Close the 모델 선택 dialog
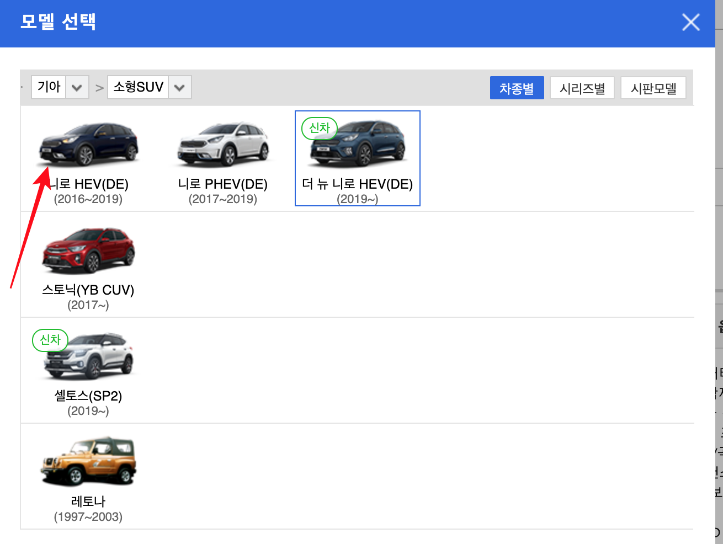Viewport: 723px width, 544px height. point(691,23)
